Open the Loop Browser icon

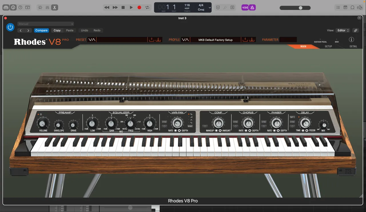353,7
